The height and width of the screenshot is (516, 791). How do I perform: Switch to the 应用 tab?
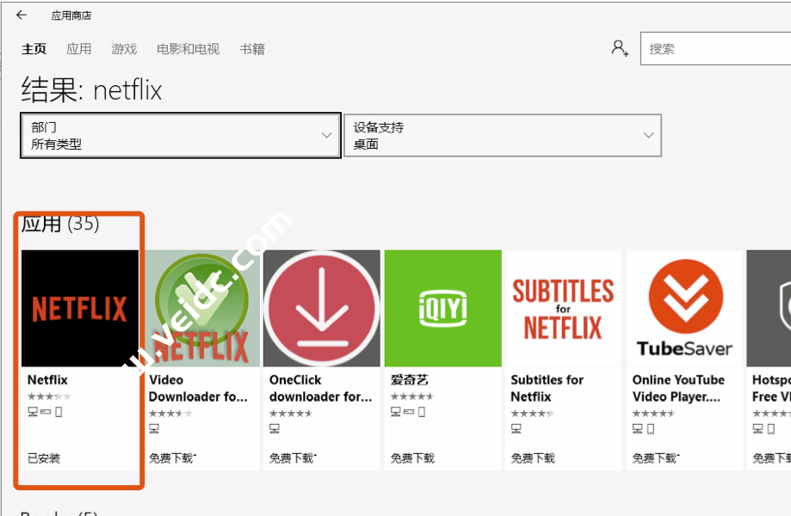(x=78, y=49)
